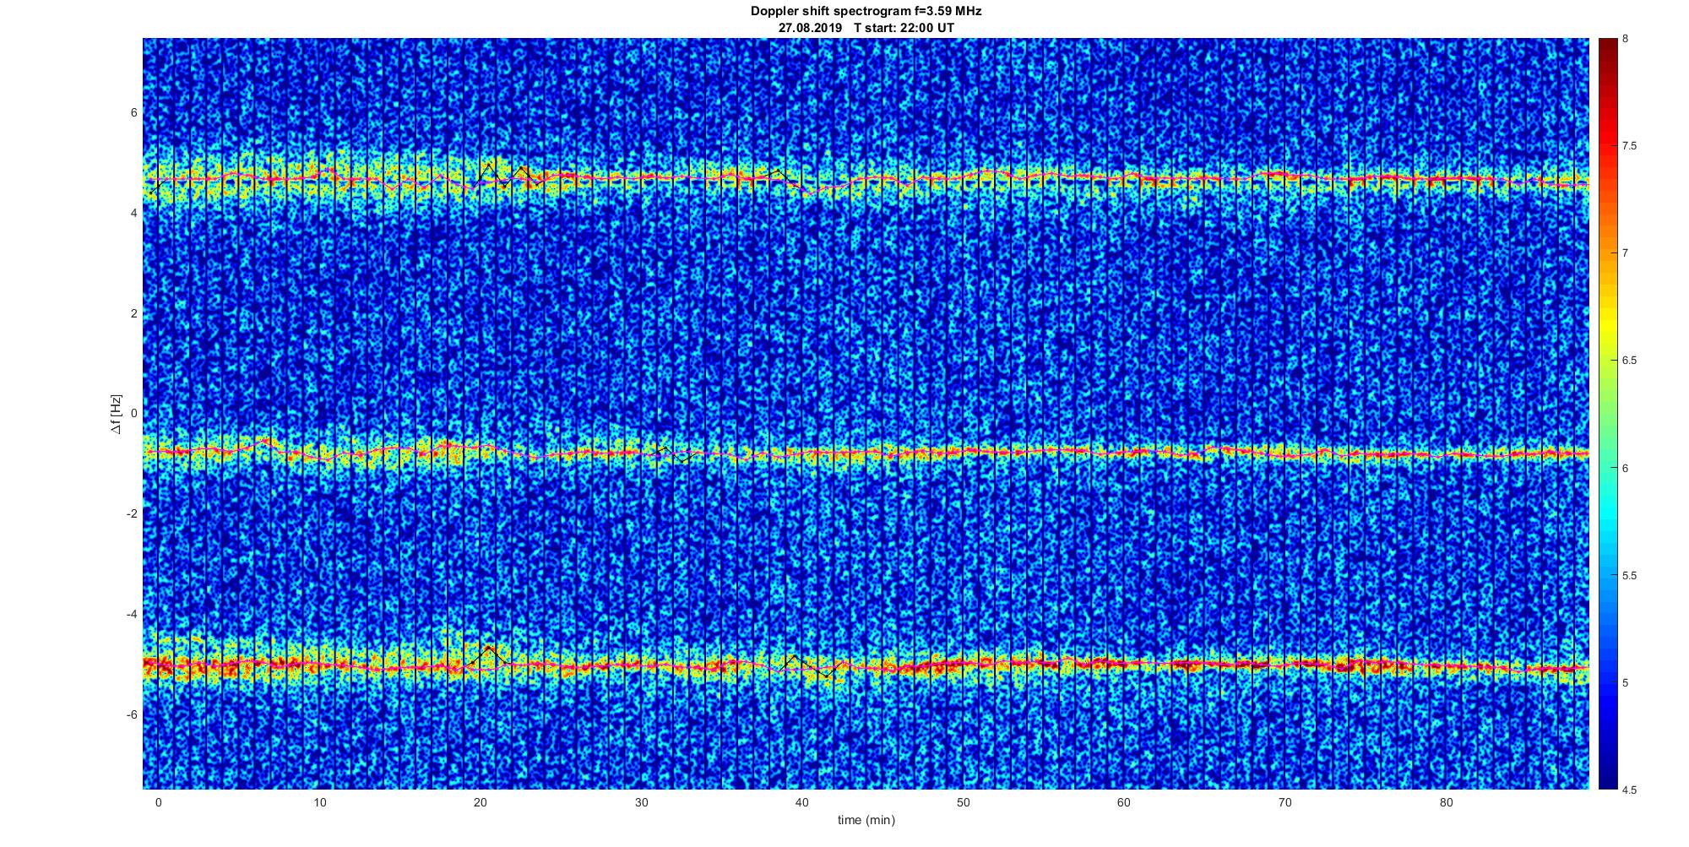1689x847 pixels.
Task: Click the plot title "Doppler shift spectrogram f=3.59 MHz"
Action: point(866,12)
